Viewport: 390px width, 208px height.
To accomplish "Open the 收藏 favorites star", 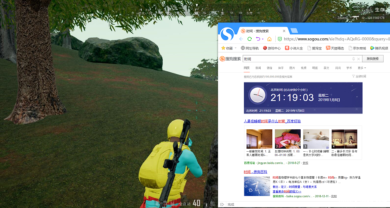I will click(x=223, y=48).
